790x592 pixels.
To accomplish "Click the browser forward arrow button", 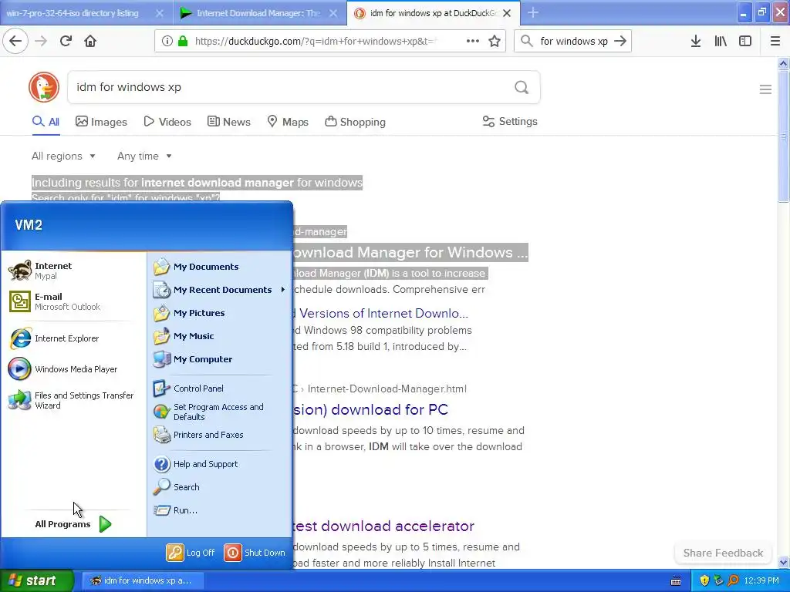I will (41, 42).
